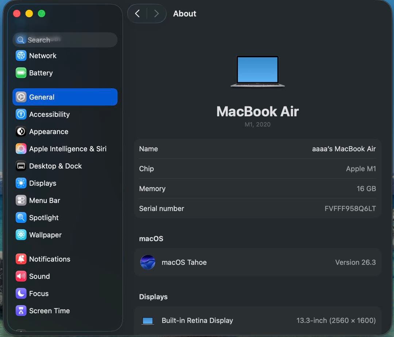Minimize window with yellow button
The height and width of the screenshot is (337, 394).
click(29, 13)
